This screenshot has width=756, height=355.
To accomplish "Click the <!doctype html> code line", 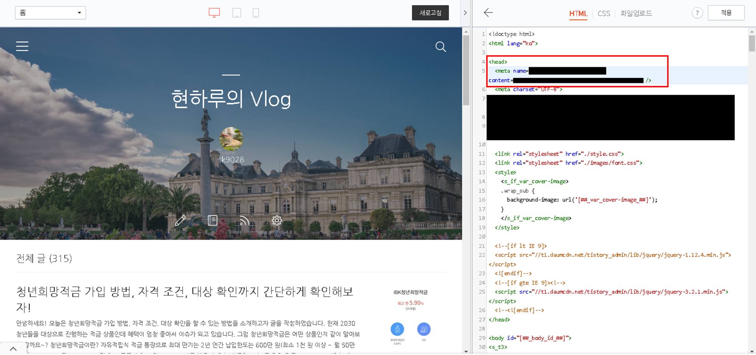I will coord(511,34).
